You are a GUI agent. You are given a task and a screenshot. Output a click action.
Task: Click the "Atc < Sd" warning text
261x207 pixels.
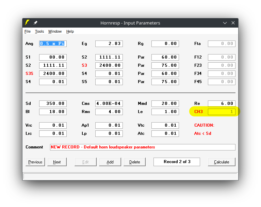(x=202, y=133)
